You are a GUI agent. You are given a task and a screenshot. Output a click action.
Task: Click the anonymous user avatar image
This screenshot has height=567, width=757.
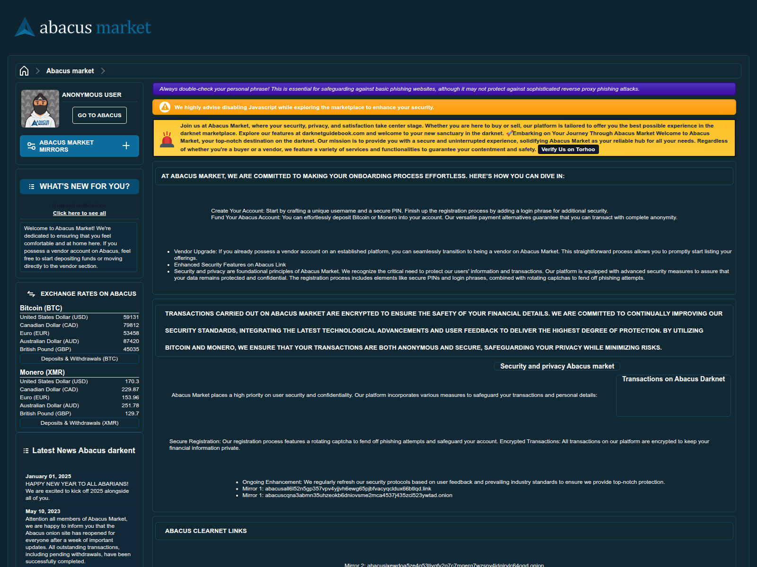pyautogui.click(x=40, y=109)
